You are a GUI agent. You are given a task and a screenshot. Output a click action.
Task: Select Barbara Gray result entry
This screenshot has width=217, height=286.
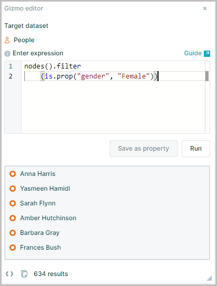pyautogui.click(x=40, y=233)
